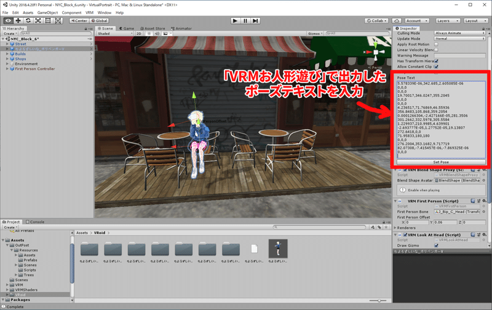
Task: Switch to the Game tab
Action: (127, 28)
